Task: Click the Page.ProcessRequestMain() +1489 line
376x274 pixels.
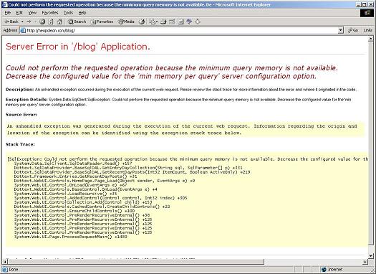Action: pyautogui.click(x=70, y=237)
